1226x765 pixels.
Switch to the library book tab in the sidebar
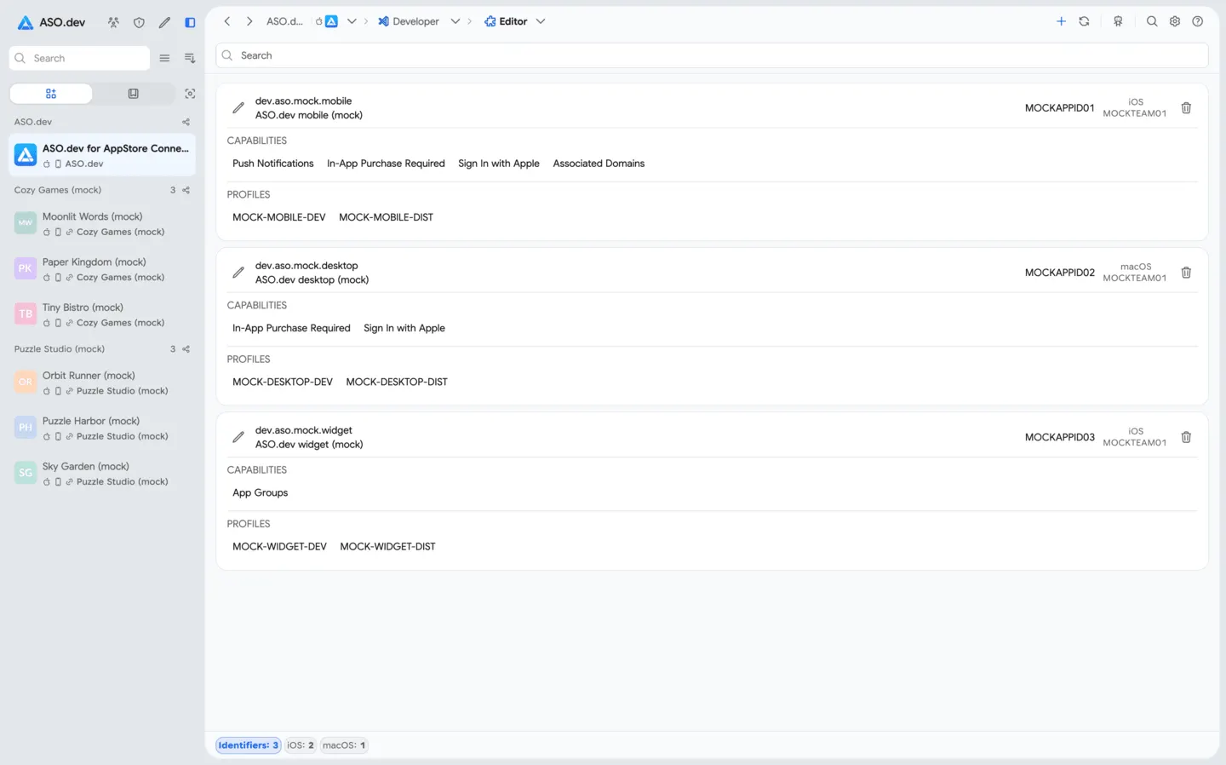click(x=134, y=94)
